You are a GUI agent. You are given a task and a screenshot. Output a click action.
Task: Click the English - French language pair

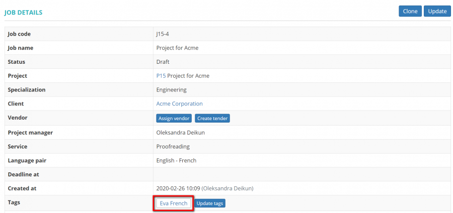click(x=176, y=161)
